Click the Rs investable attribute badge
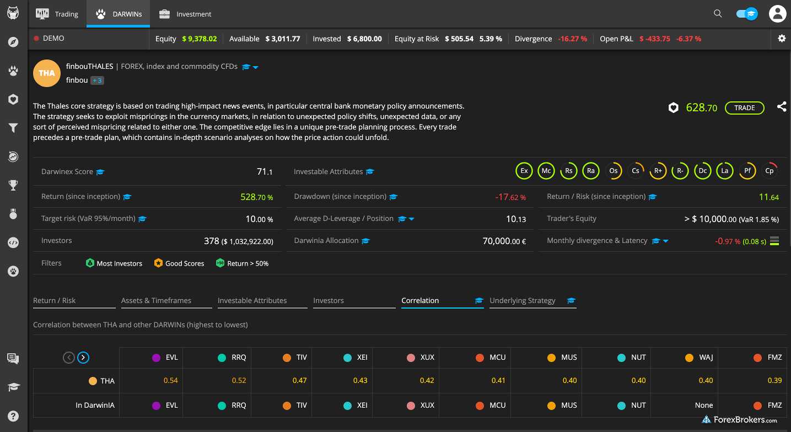 coord(569,171)
